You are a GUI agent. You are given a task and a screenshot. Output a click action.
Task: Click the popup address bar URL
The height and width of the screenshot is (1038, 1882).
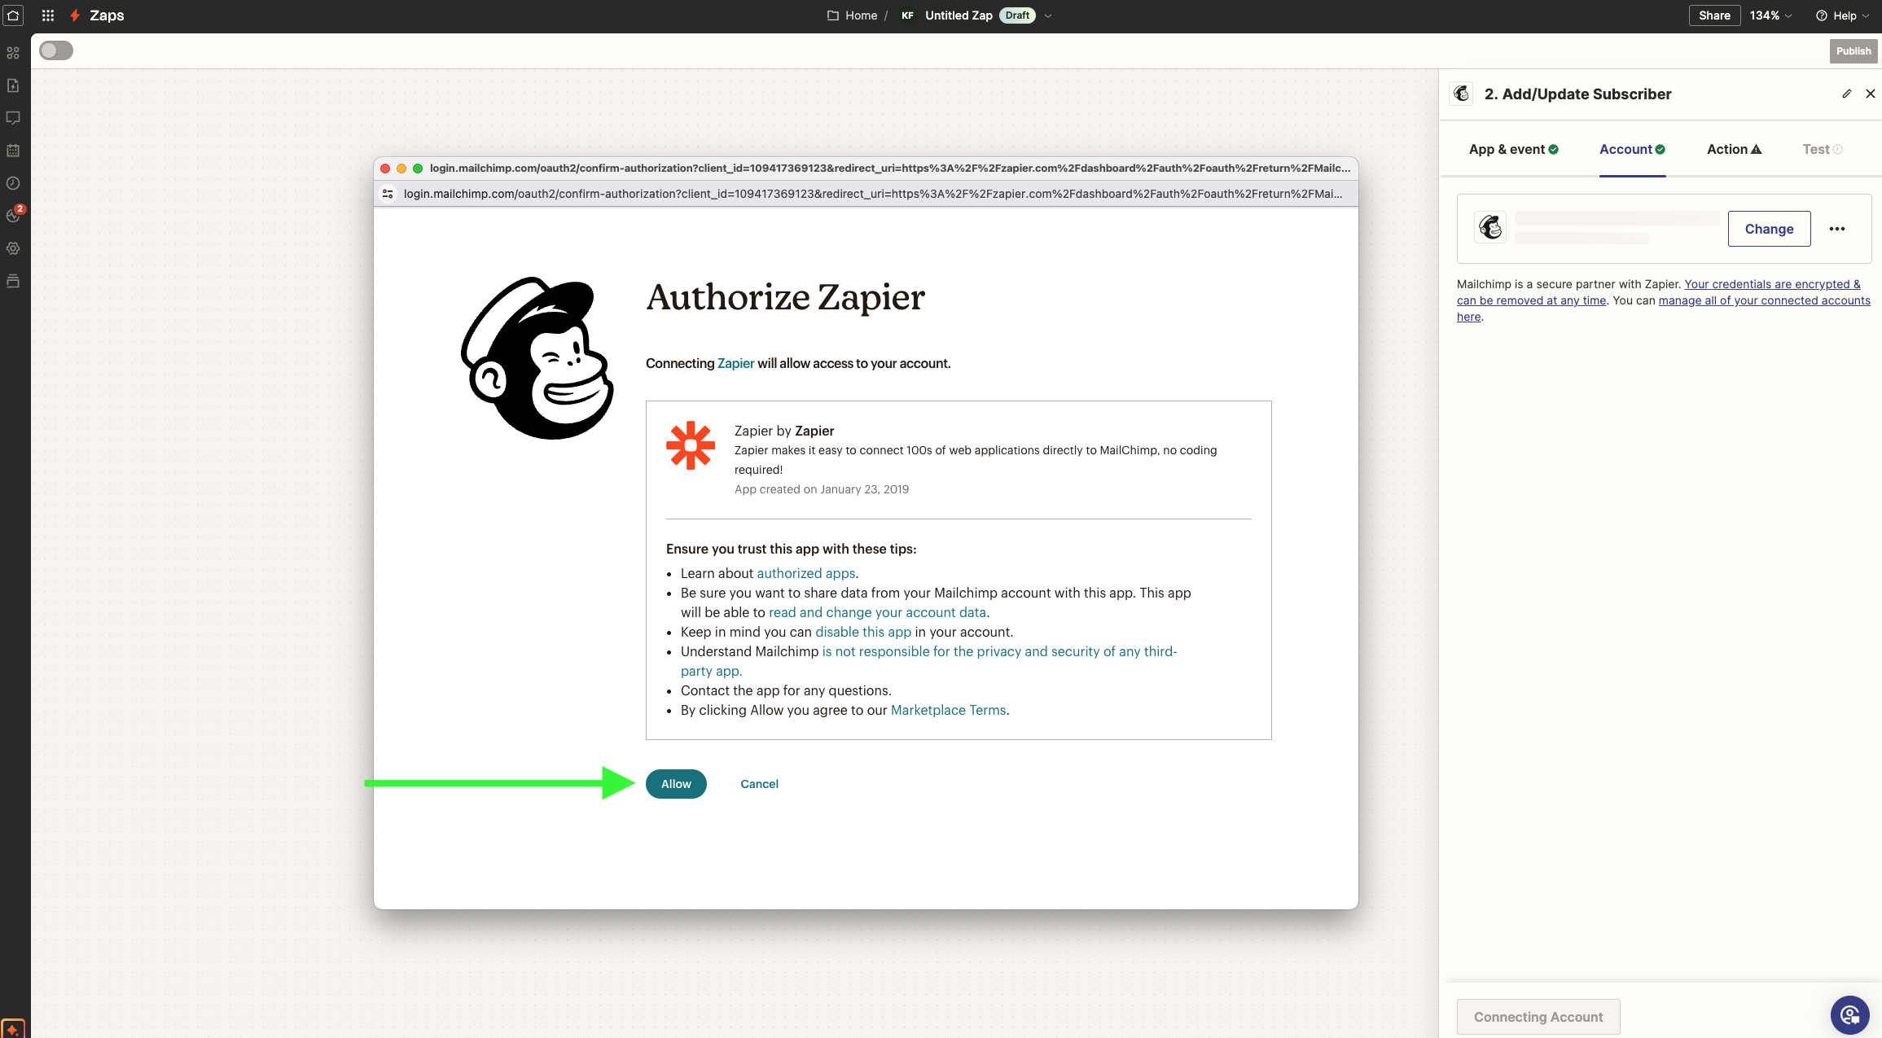[x=873, y=194]
